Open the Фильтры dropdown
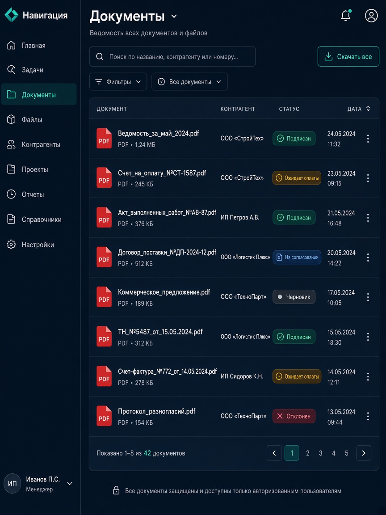The image size is (386, 515). point(118,82)
